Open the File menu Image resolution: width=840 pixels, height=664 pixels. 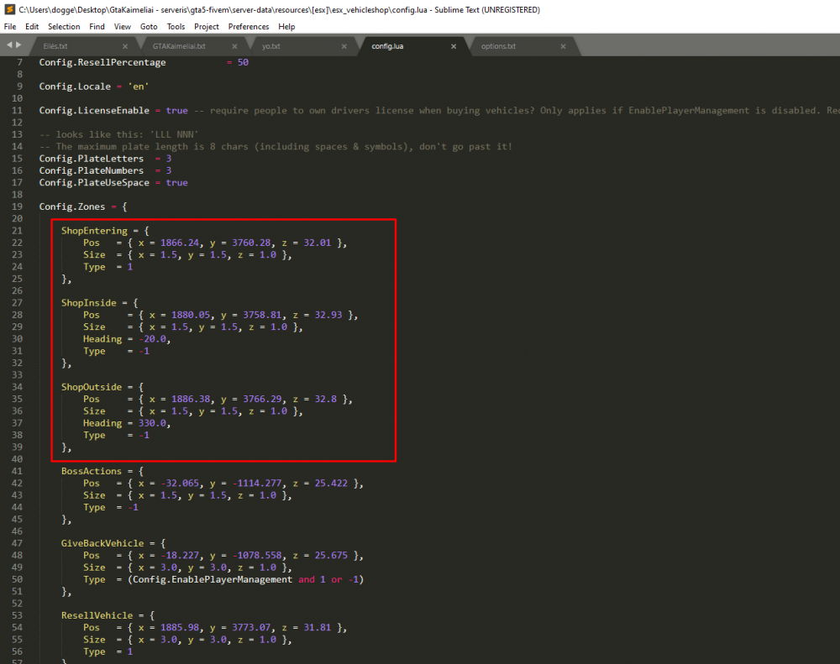coord(9,27)
